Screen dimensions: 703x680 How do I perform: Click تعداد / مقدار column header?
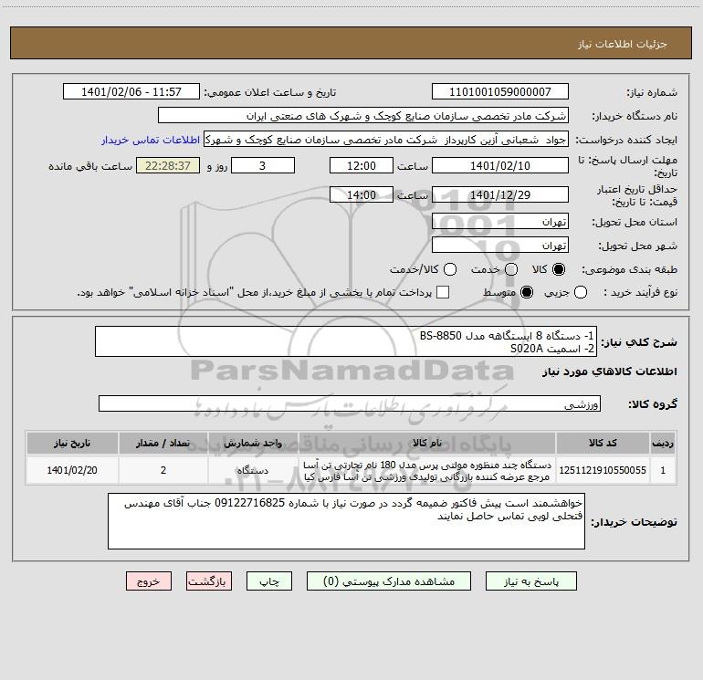click(163, 443)
